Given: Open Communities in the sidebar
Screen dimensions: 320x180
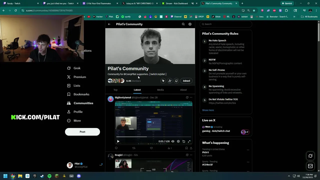Looking at the screenshot, I should tap(80, 103).
